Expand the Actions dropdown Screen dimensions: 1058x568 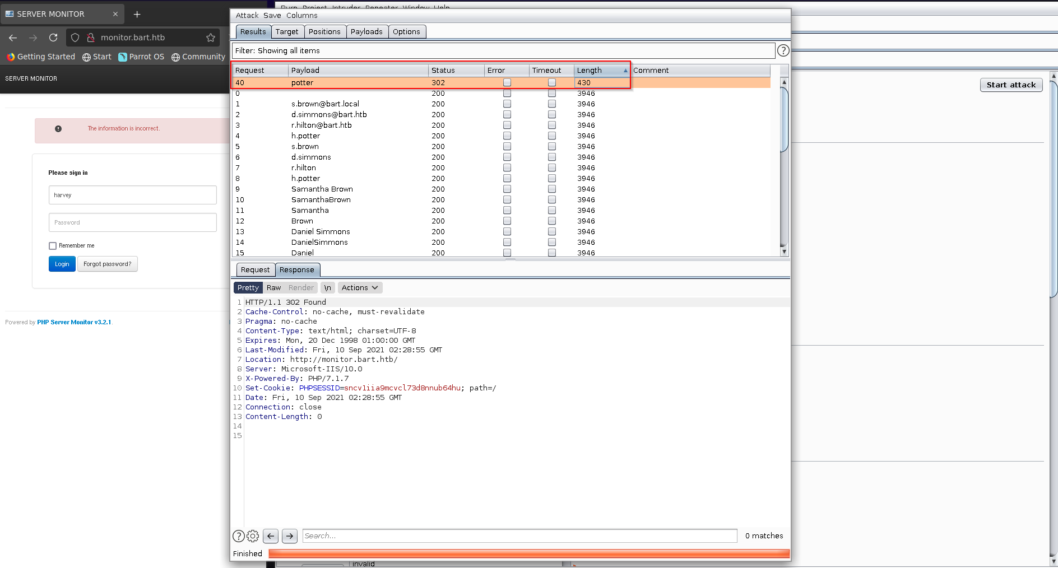[x=360, y=288]
